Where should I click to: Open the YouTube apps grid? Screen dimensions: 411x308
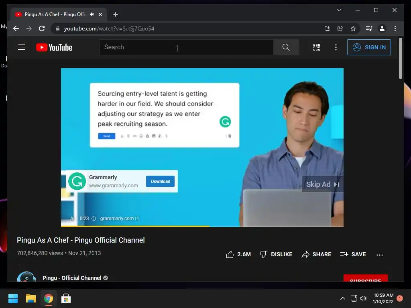317,47
